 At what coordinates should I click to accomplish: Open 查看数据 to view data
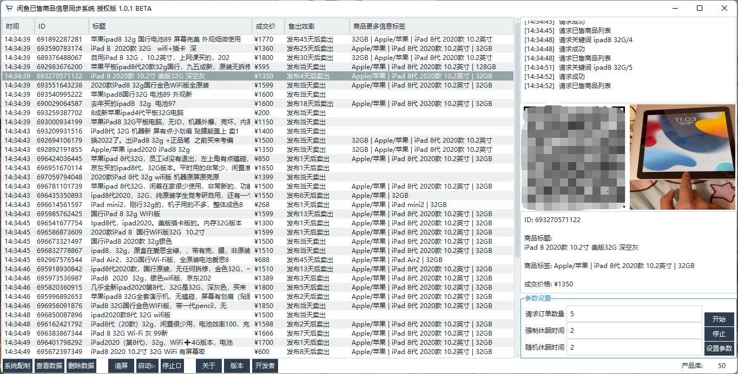[49, 366]
